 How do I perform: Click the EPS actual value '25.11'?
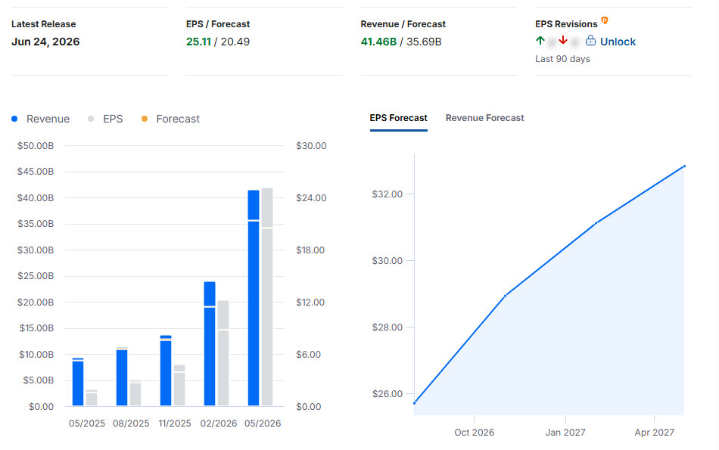(198, 42)
